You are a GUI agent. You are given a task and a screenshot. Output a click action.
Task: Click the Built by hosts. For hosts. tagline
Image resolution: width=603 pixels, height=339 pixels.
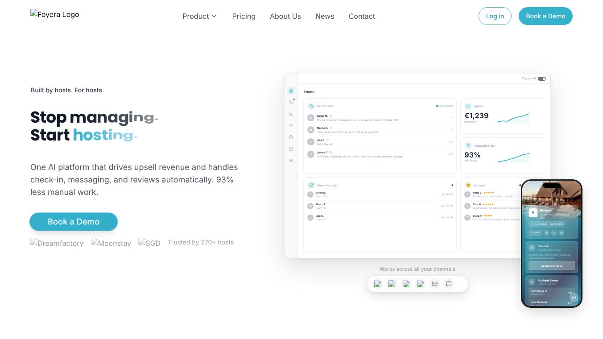(x=67, y=90)
